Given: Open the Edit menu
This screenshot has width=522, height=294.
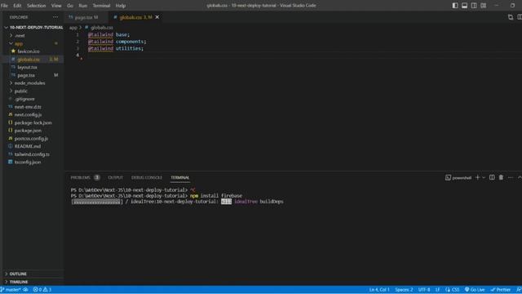Looking at the screenshot, I should point(17,6).
